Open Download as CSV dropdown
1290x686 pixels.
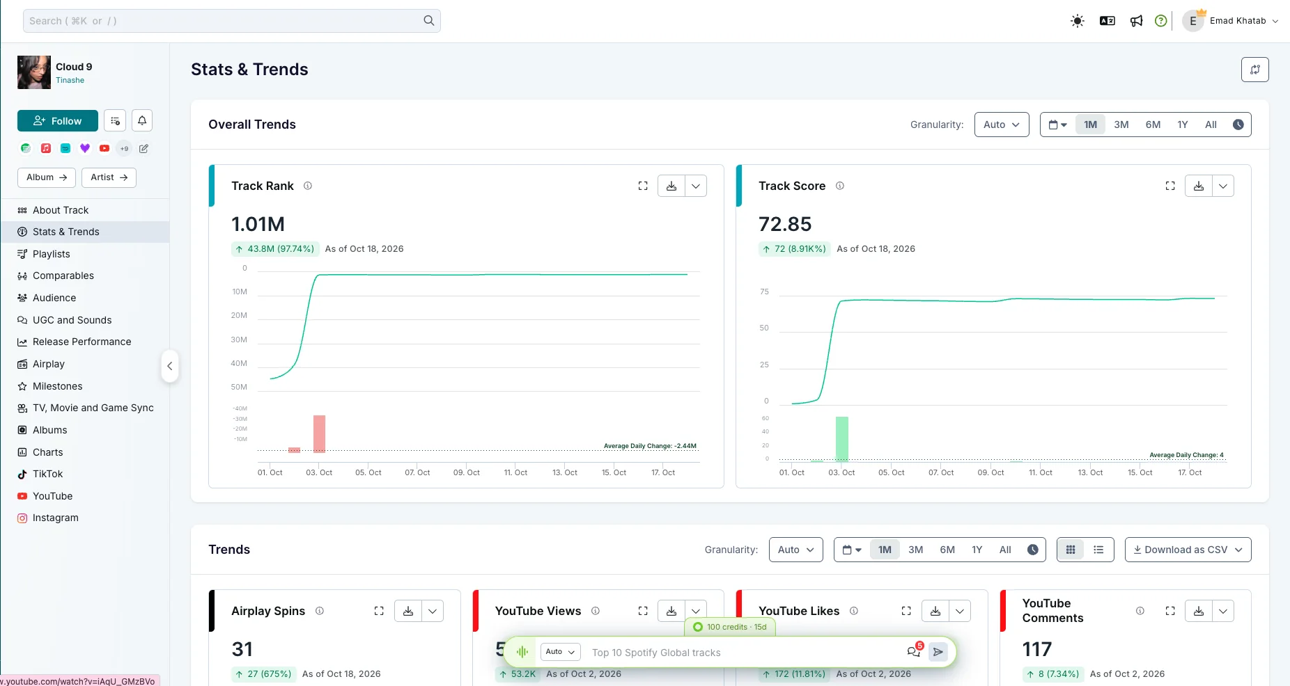tap(1188, 550)
